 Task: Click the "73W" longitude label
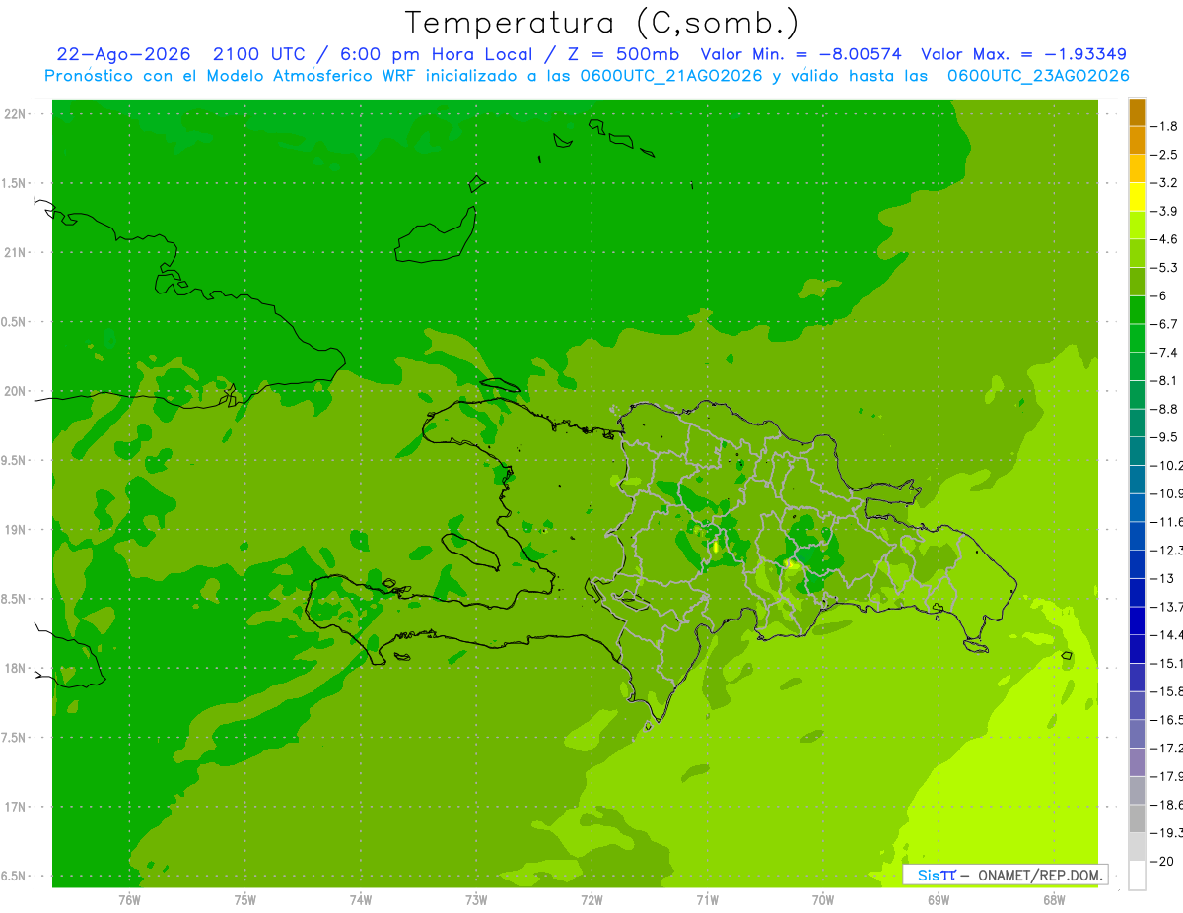click(476, 899)
